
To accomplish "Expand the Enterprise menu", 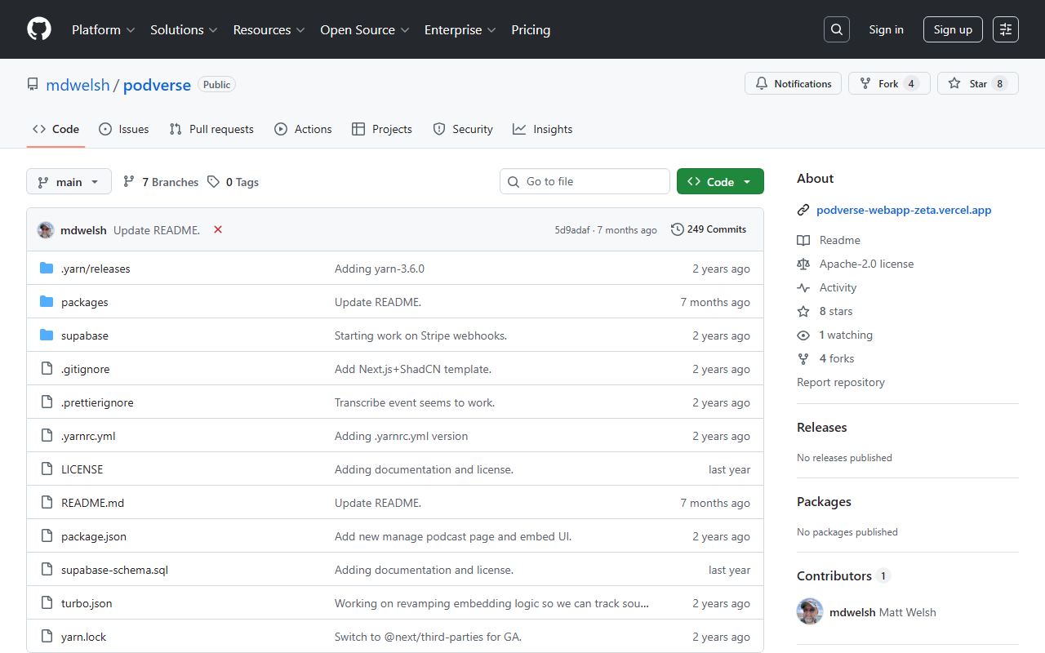I will (x=460, y=29).
